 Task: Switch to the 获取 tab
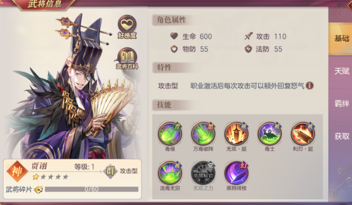(340, 136)
